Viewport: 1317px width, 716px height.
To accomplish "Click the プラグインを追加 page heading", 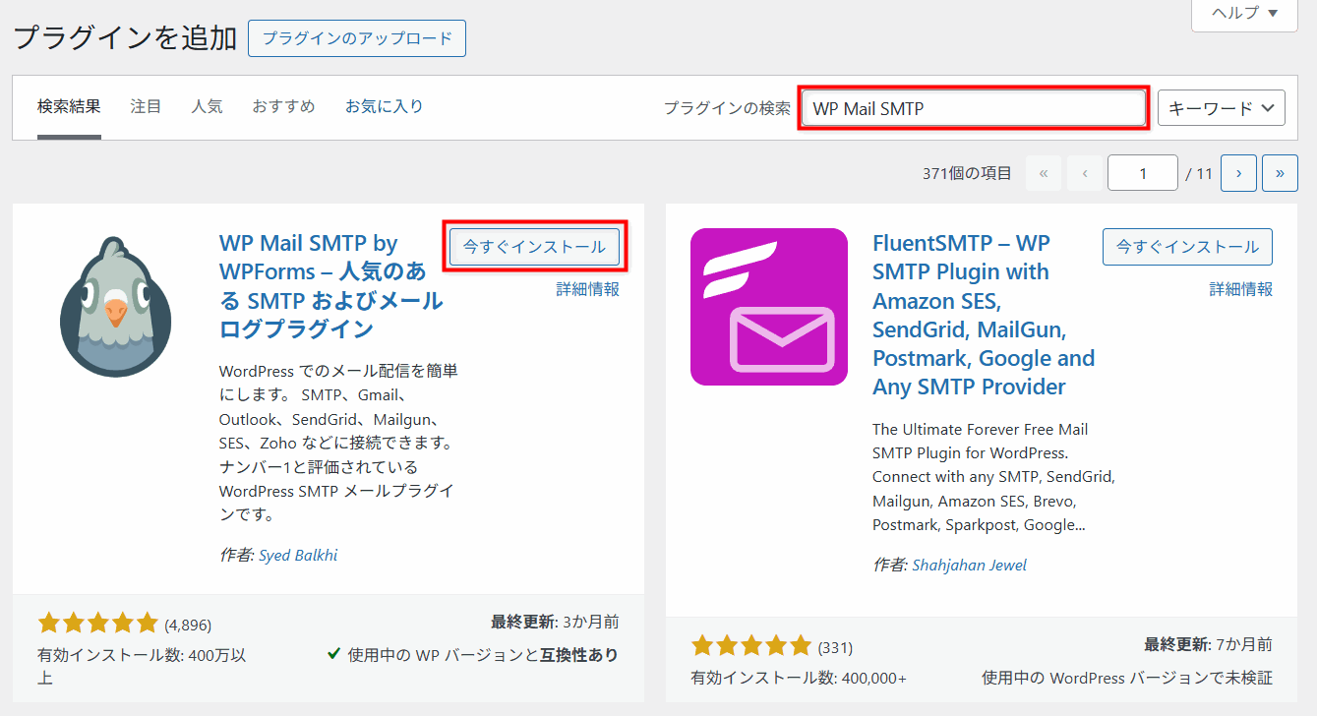I will click(125, 38).
